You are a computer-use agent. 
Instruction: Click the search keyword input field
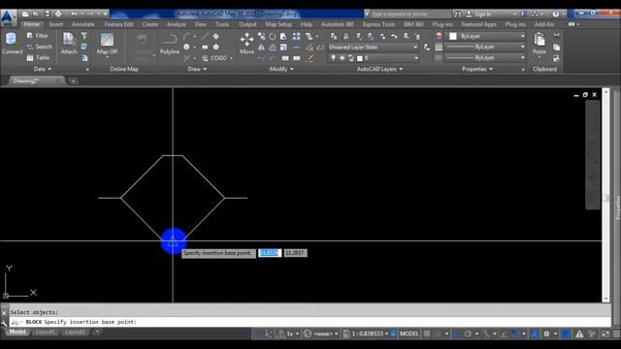coord(409,14)
